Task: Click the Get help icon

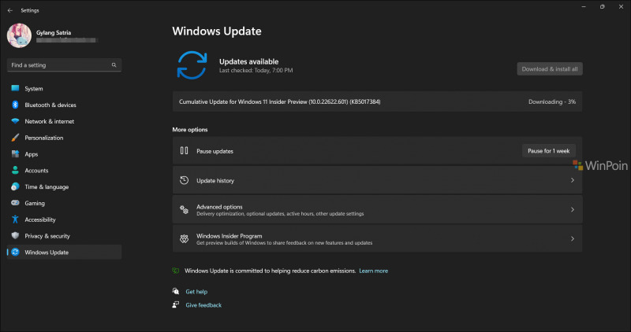Action: [176, 291]
